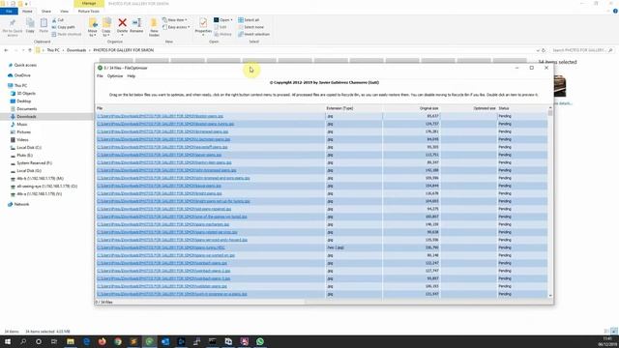Open FileOptimizer Help menu
Image resolution: width=619 pixels, height=348 pixels.
132,75
